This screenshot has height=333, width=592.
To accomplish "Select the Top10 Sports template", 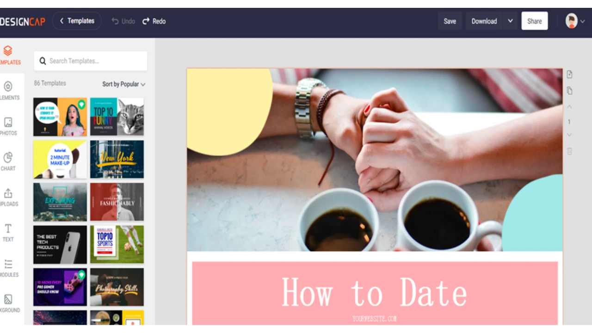I will click(117, 244).
